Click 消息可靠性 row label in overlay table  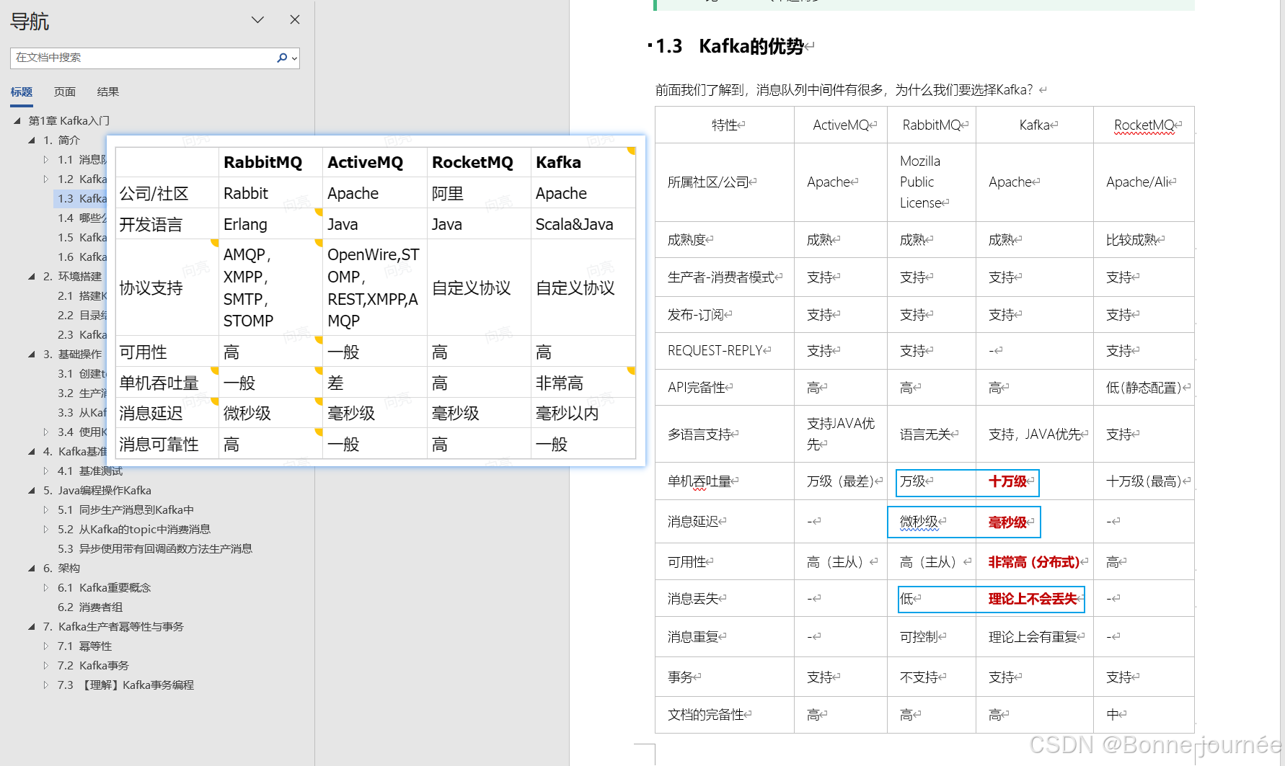pyautogui.click(x=159, y=444)
